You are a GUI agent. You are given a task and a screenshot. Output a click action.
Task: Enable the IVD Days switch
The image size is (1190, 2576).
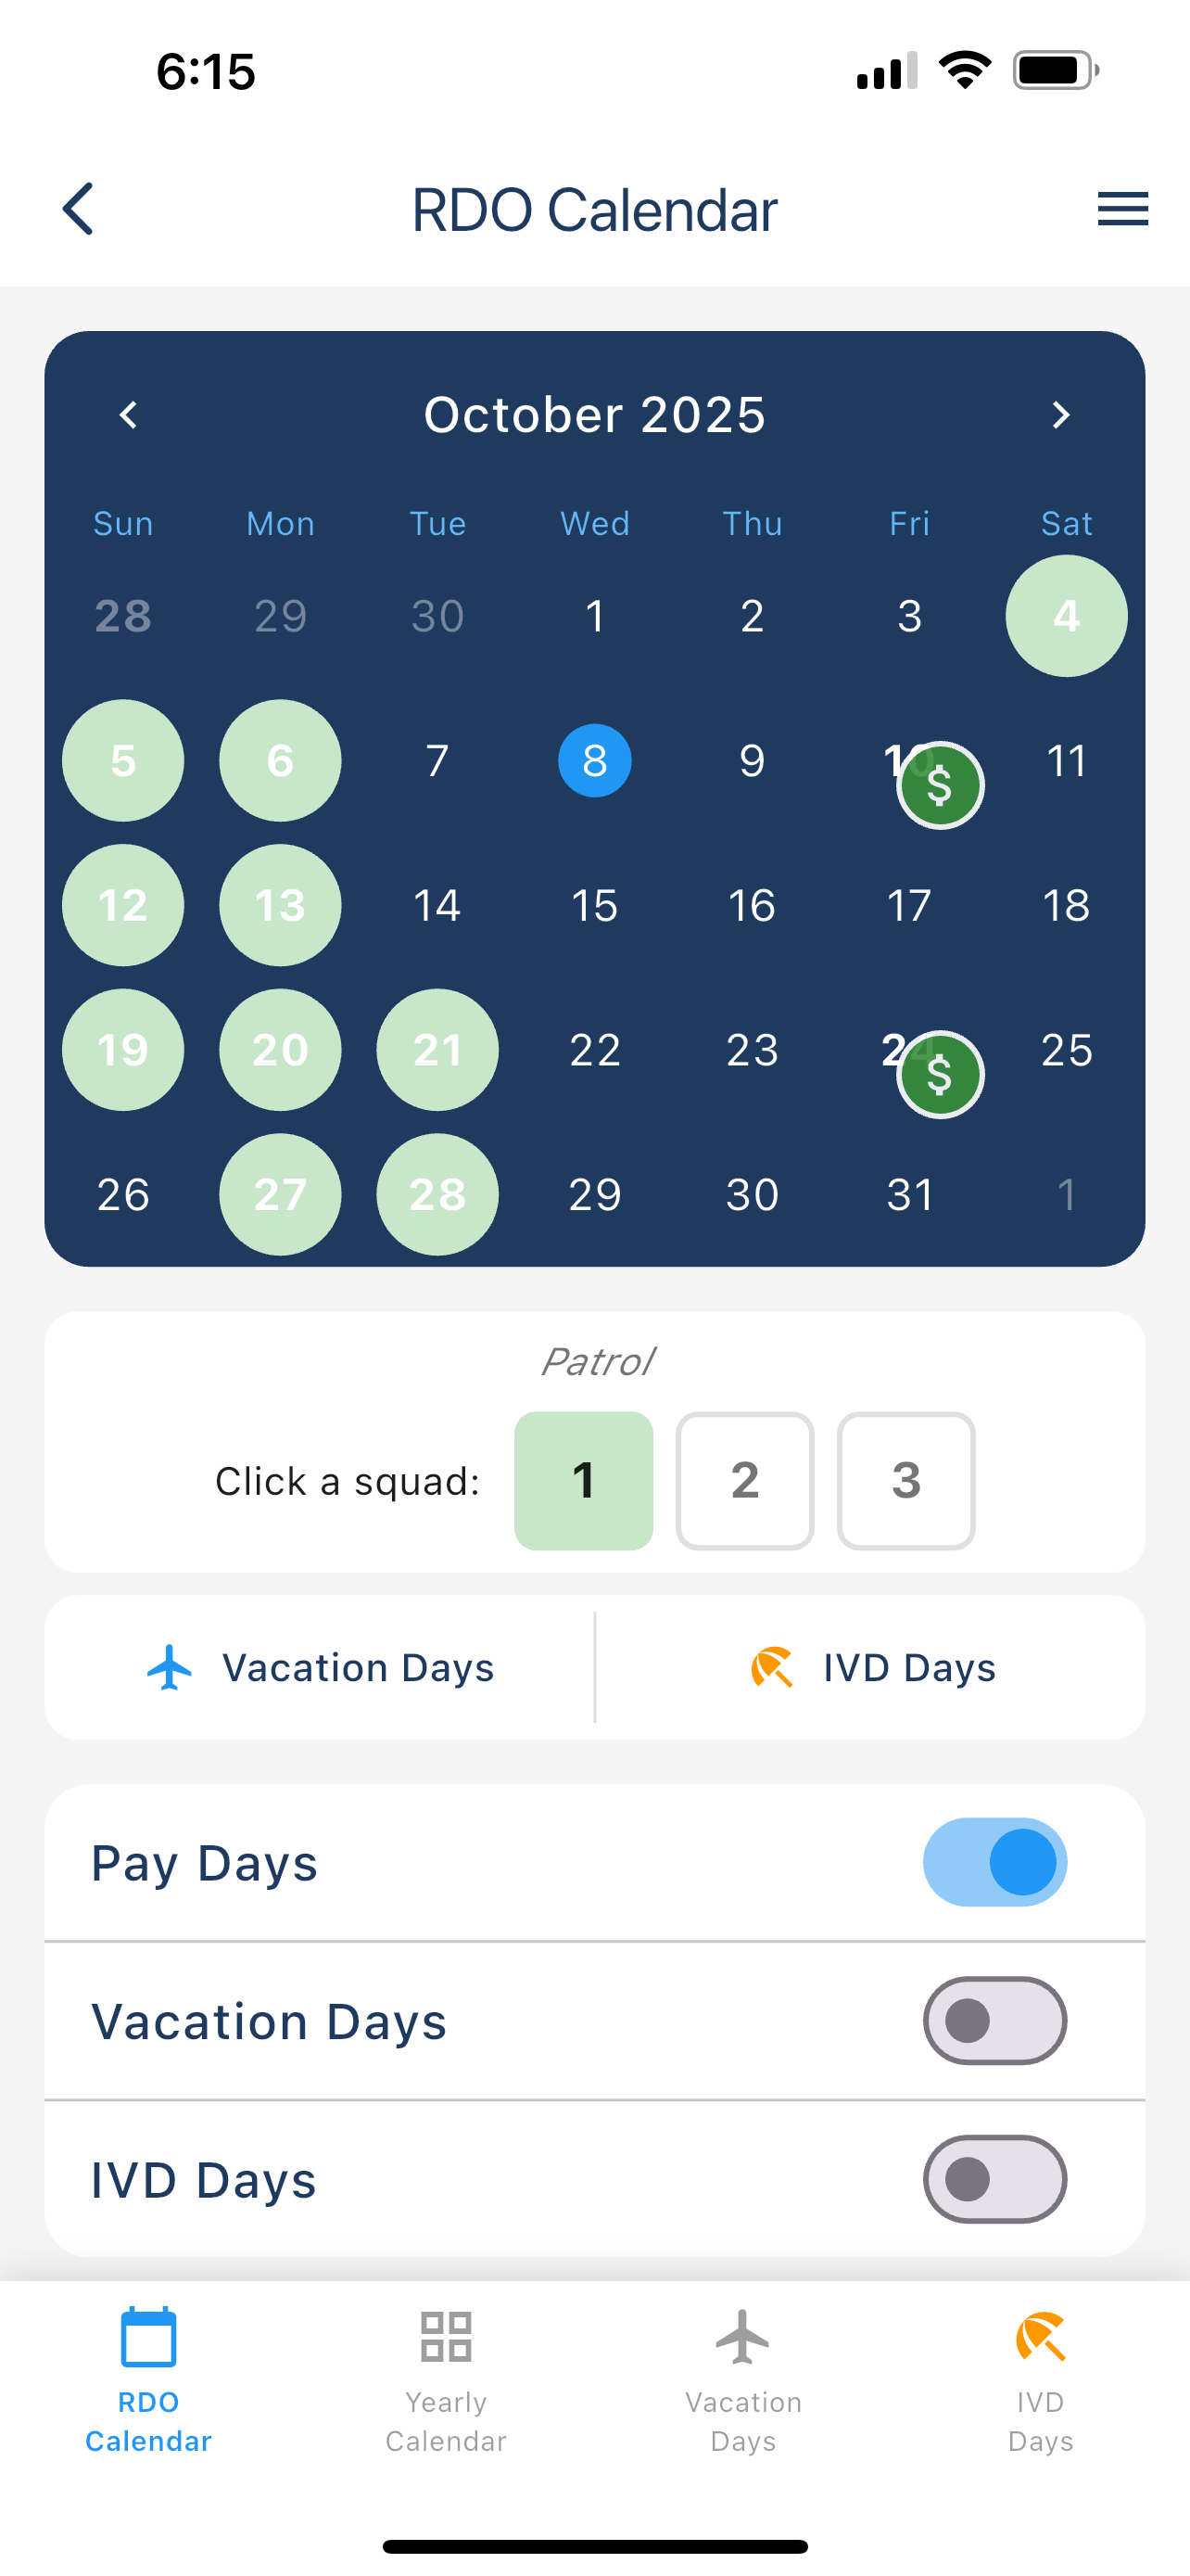pyautogui.click(x=994, y=2179)
